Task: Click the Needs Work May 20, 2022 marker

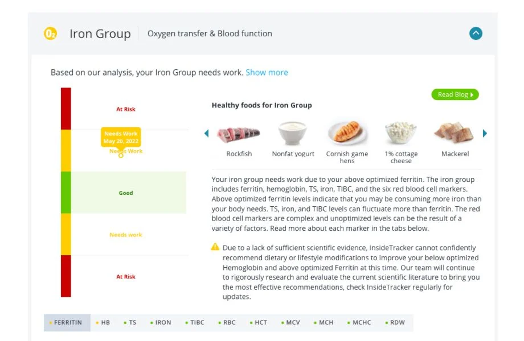Action: (121, 137)
